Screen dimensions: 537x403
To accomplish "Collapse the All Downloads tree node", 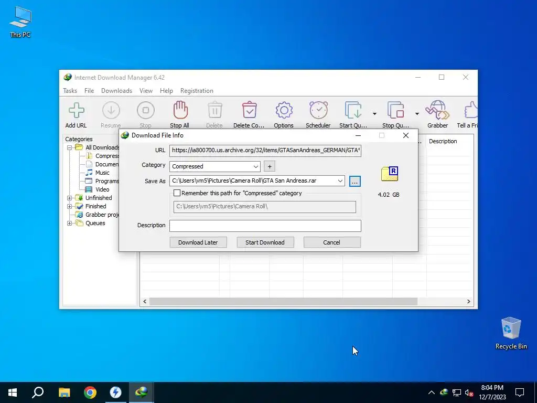I will [x=70, y=147].
